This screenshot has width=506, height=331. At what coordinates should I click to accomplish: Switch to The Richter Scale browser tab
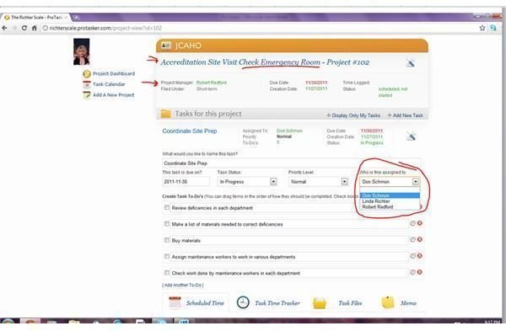35,18
